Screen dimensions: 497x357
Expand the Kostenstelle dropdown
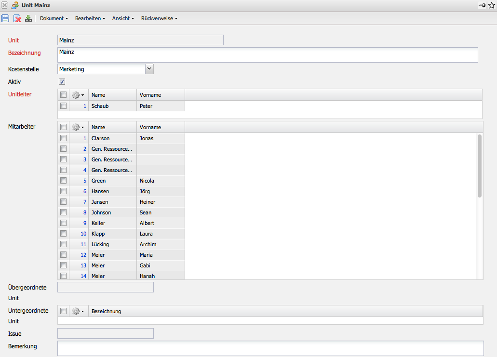(x=149, y=69)
